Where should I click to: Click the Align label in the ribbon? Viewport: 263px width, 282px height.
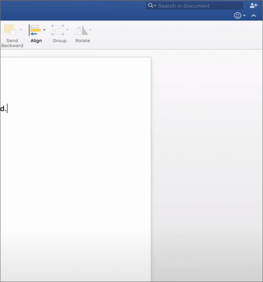pos(36,41)
